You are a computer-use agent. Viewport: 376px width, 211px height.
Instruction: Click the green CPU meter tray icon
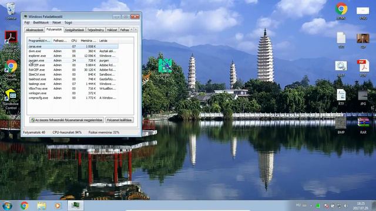pos(318,206)
